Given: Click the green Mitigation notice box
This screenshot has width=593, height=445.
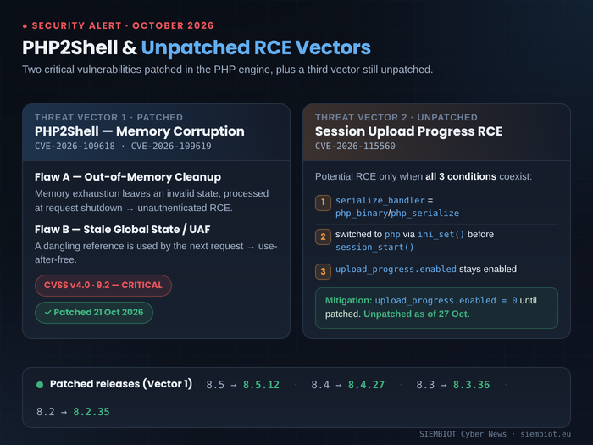Looking at the screenshot, I should 436,308.
